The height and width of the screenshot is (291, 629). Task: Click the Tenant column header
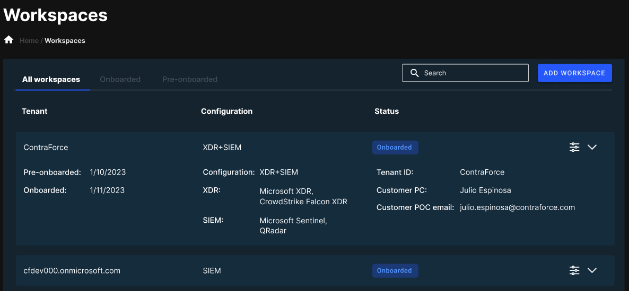(x=34, y=111)
